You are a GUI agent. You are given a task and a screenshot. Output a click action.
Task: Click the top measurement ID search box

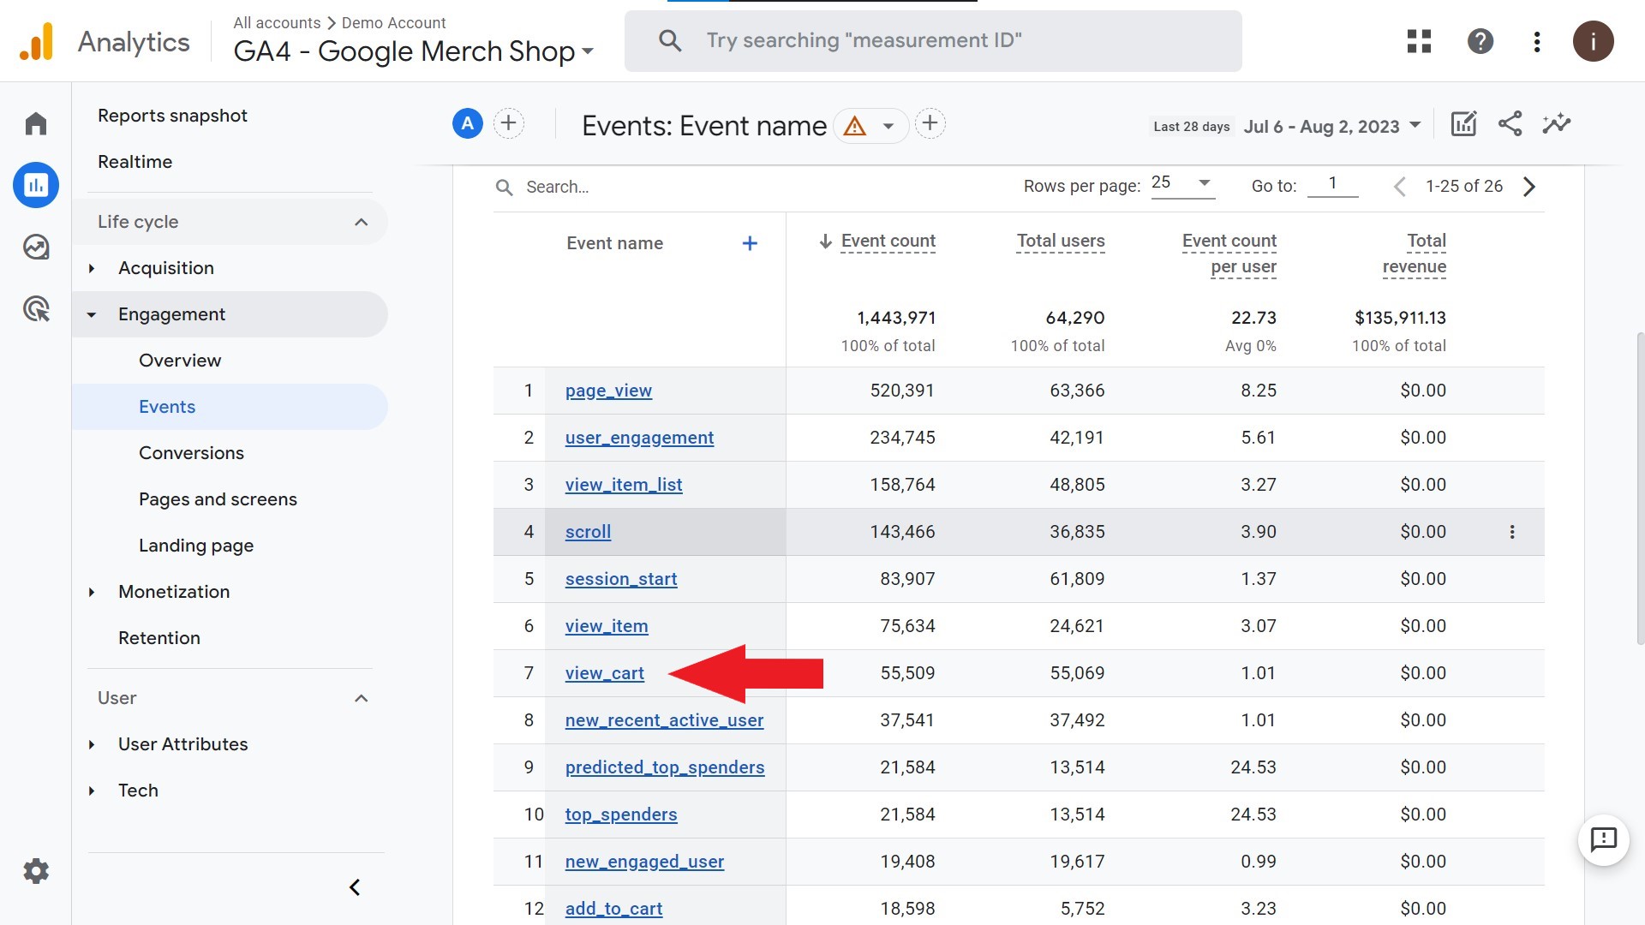pos(933,40)
